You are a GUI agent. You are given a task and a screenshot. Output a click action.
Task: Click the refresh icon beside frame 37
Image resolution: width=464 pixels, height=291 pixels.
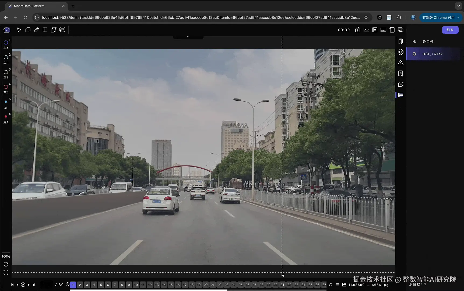click(x=331, y=285)
